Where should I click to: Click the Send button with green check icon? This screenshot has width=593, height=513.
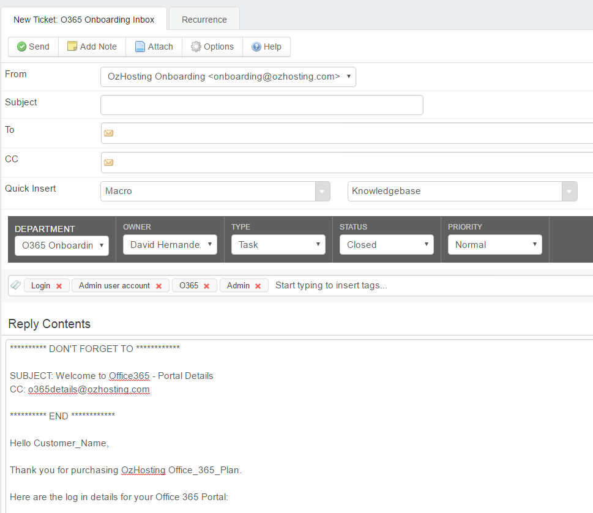point(33,47)
